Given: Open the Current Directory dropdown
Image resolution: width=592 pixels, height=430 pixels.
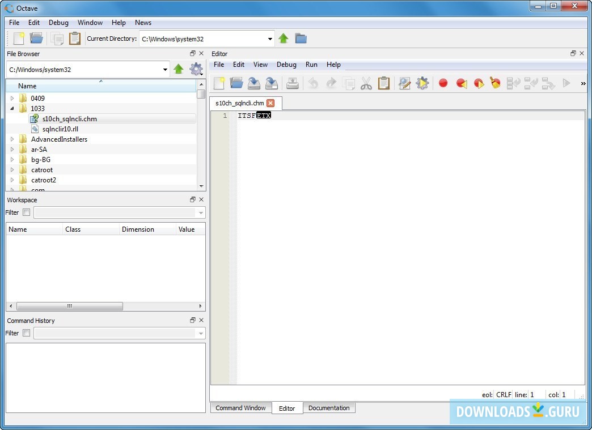Looking at the screenshot, I should [269, 39].
